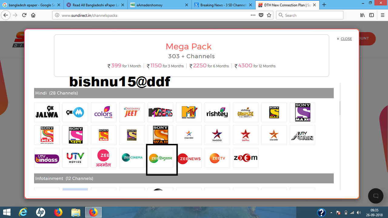388x218 pixels.
Task: Click the 9X Jalwa channel logo
Action: pyautogui.click(x=47, y=112)
